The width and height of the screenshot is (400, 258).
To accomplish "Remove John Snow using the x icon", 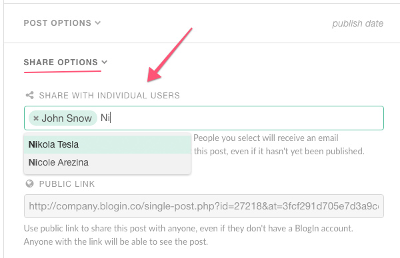I will click(x=36, y=118).
